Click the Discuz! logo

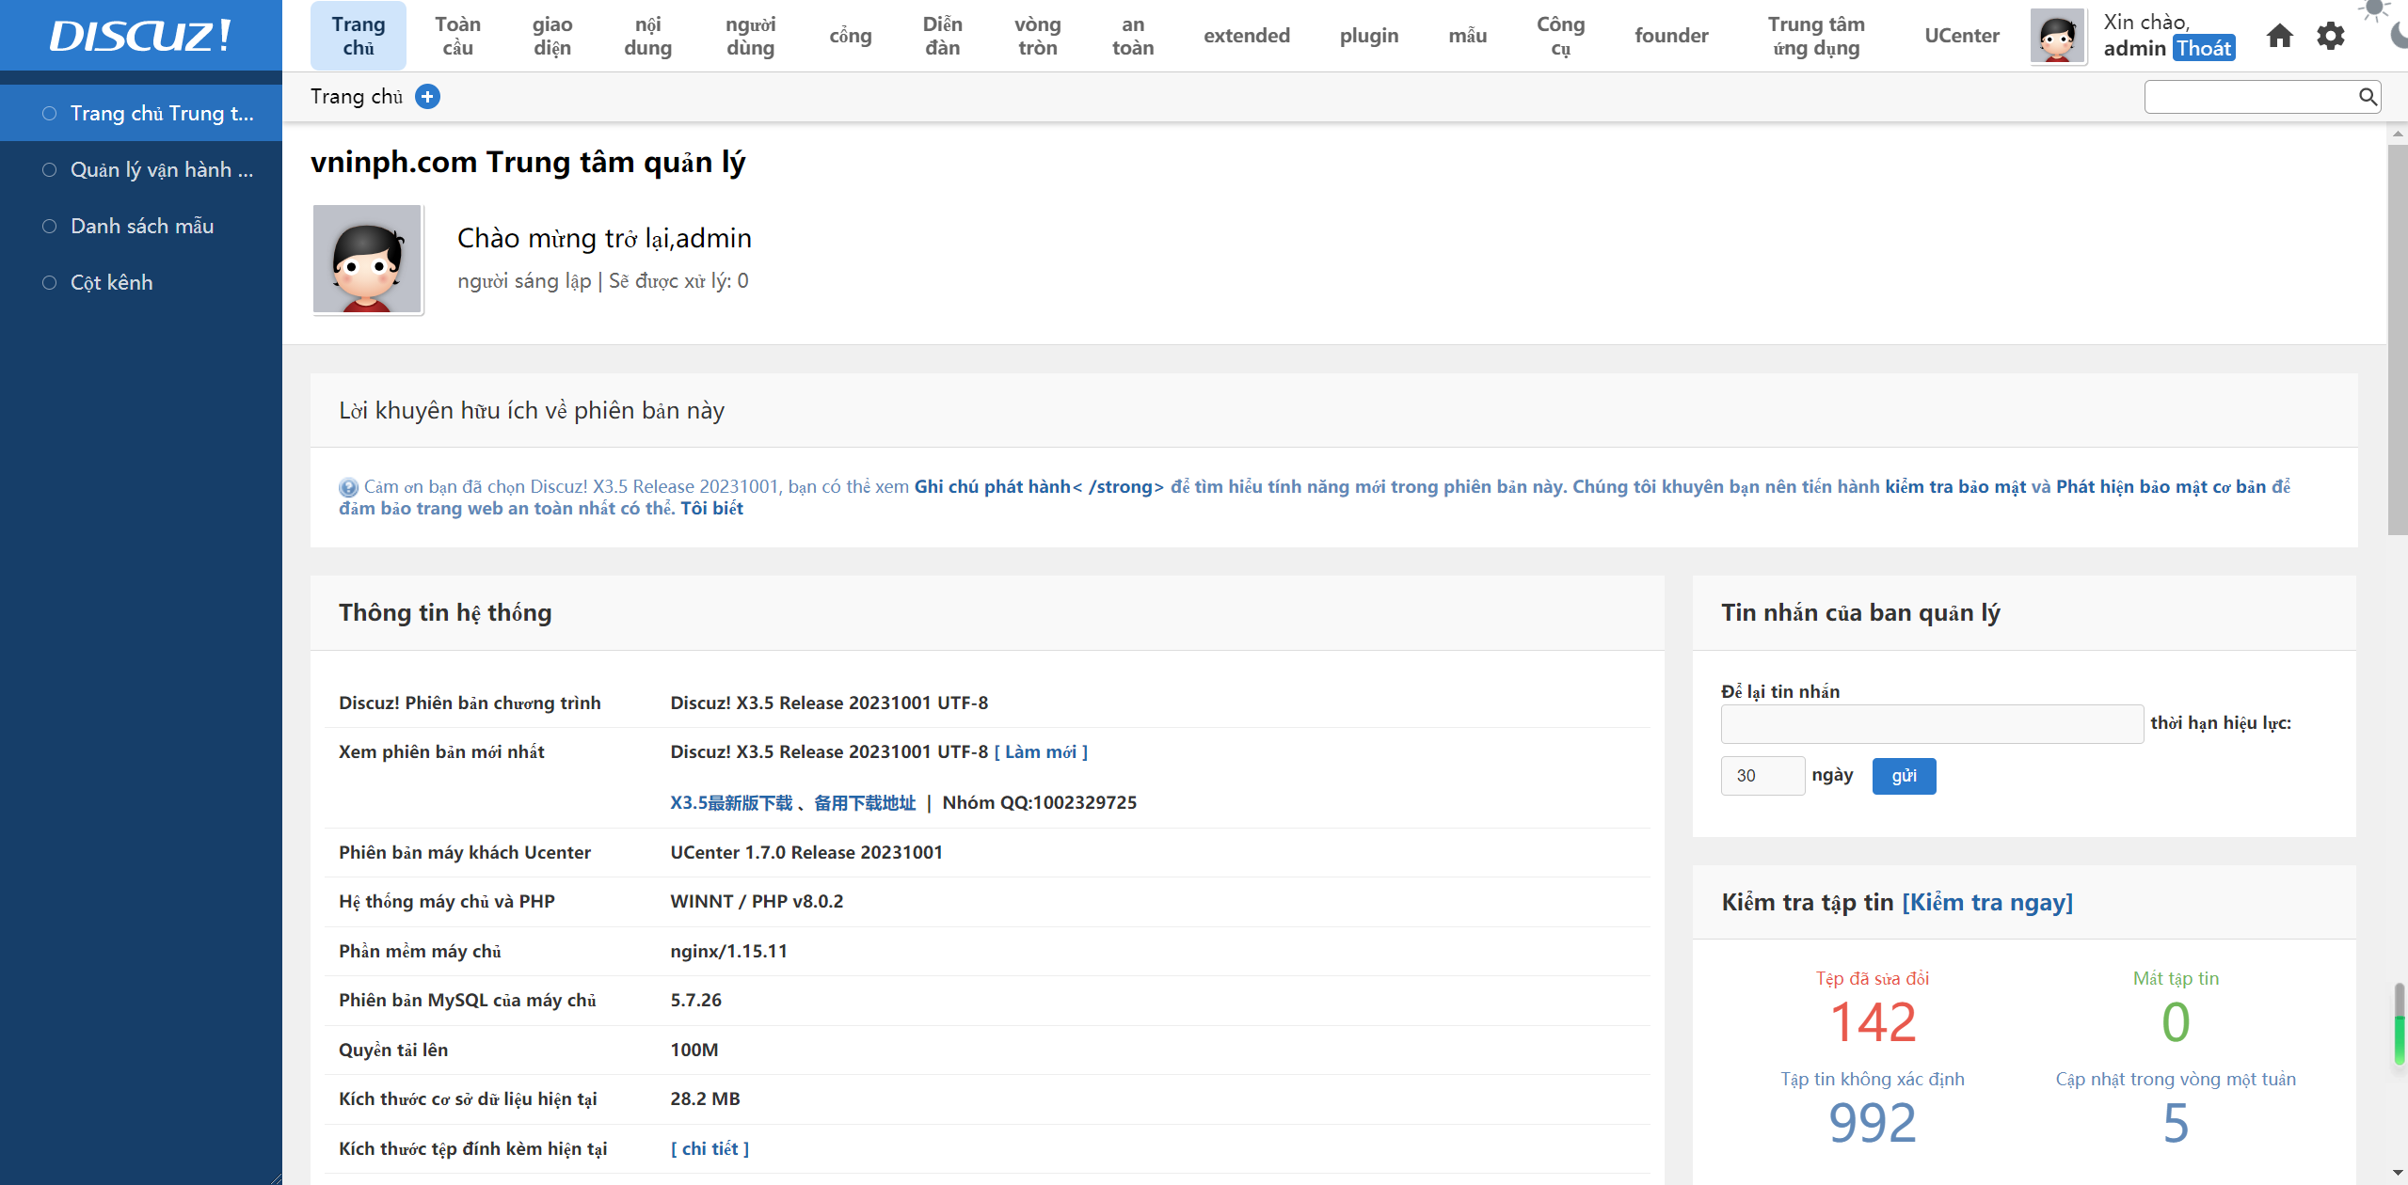(140, 36)
